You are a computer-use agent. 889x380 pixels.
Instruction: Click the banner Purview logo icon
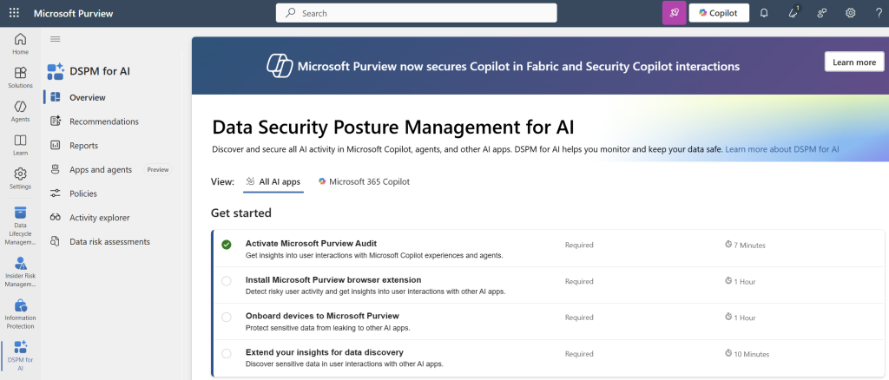click(279, 66)
